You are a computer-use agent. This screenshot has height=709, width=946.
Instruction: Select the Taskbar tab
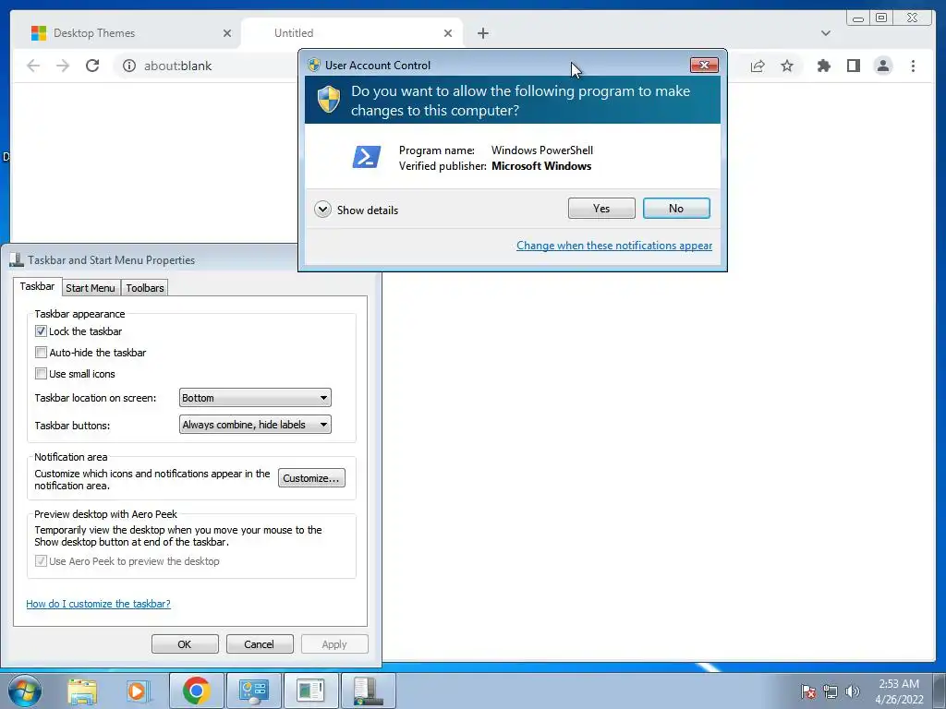point(37,286)
